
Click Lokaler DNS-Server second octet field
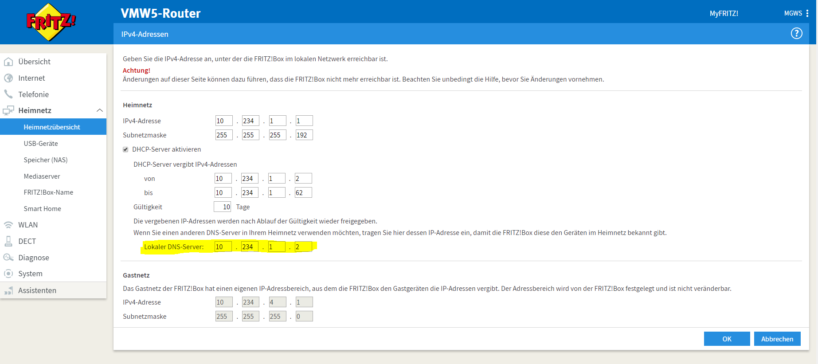point(250,247)
